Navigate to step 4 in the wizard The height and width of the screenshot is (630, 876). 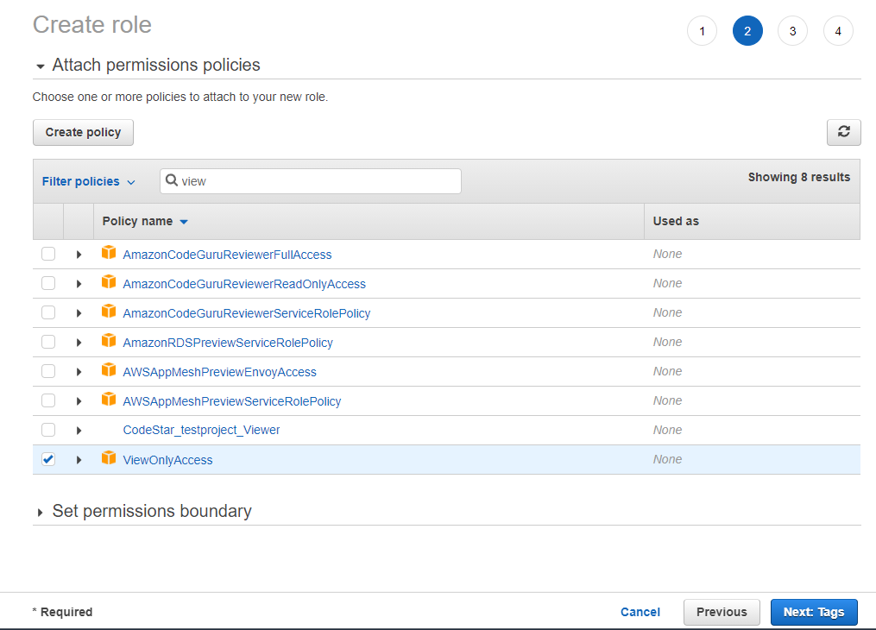(x=838, y=30)
